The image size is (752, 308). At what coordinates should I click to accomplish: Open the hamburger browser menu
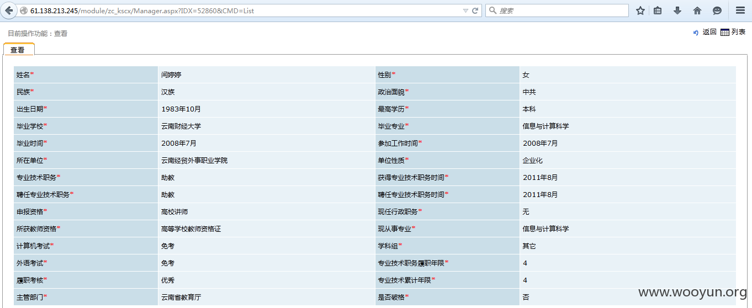[x=740, y=10]
